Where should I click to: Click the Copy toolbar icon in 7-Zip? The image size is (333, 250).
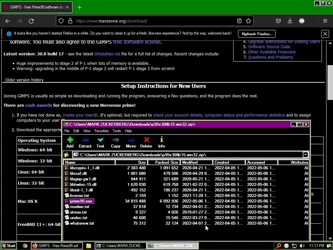[x=115, y=143]
